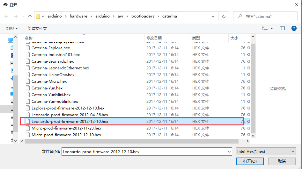The width and height of the screenshot is (302, 169).
Task: Select Caterina-Yun-noblink.hex file icon
Action: (x=28, y=101)
